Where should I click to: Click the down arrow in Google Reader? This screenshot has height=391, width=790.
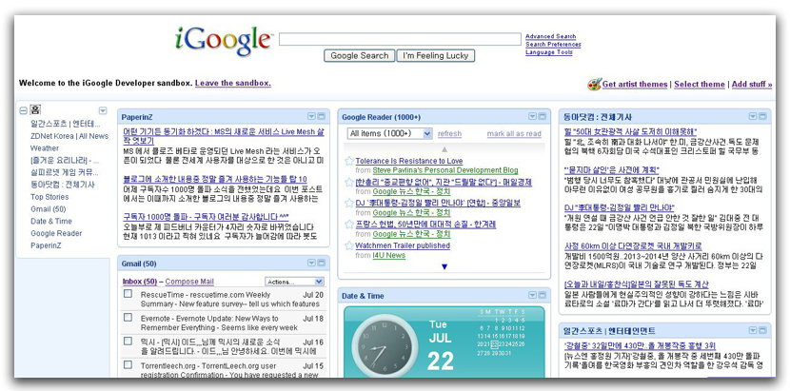444,266
